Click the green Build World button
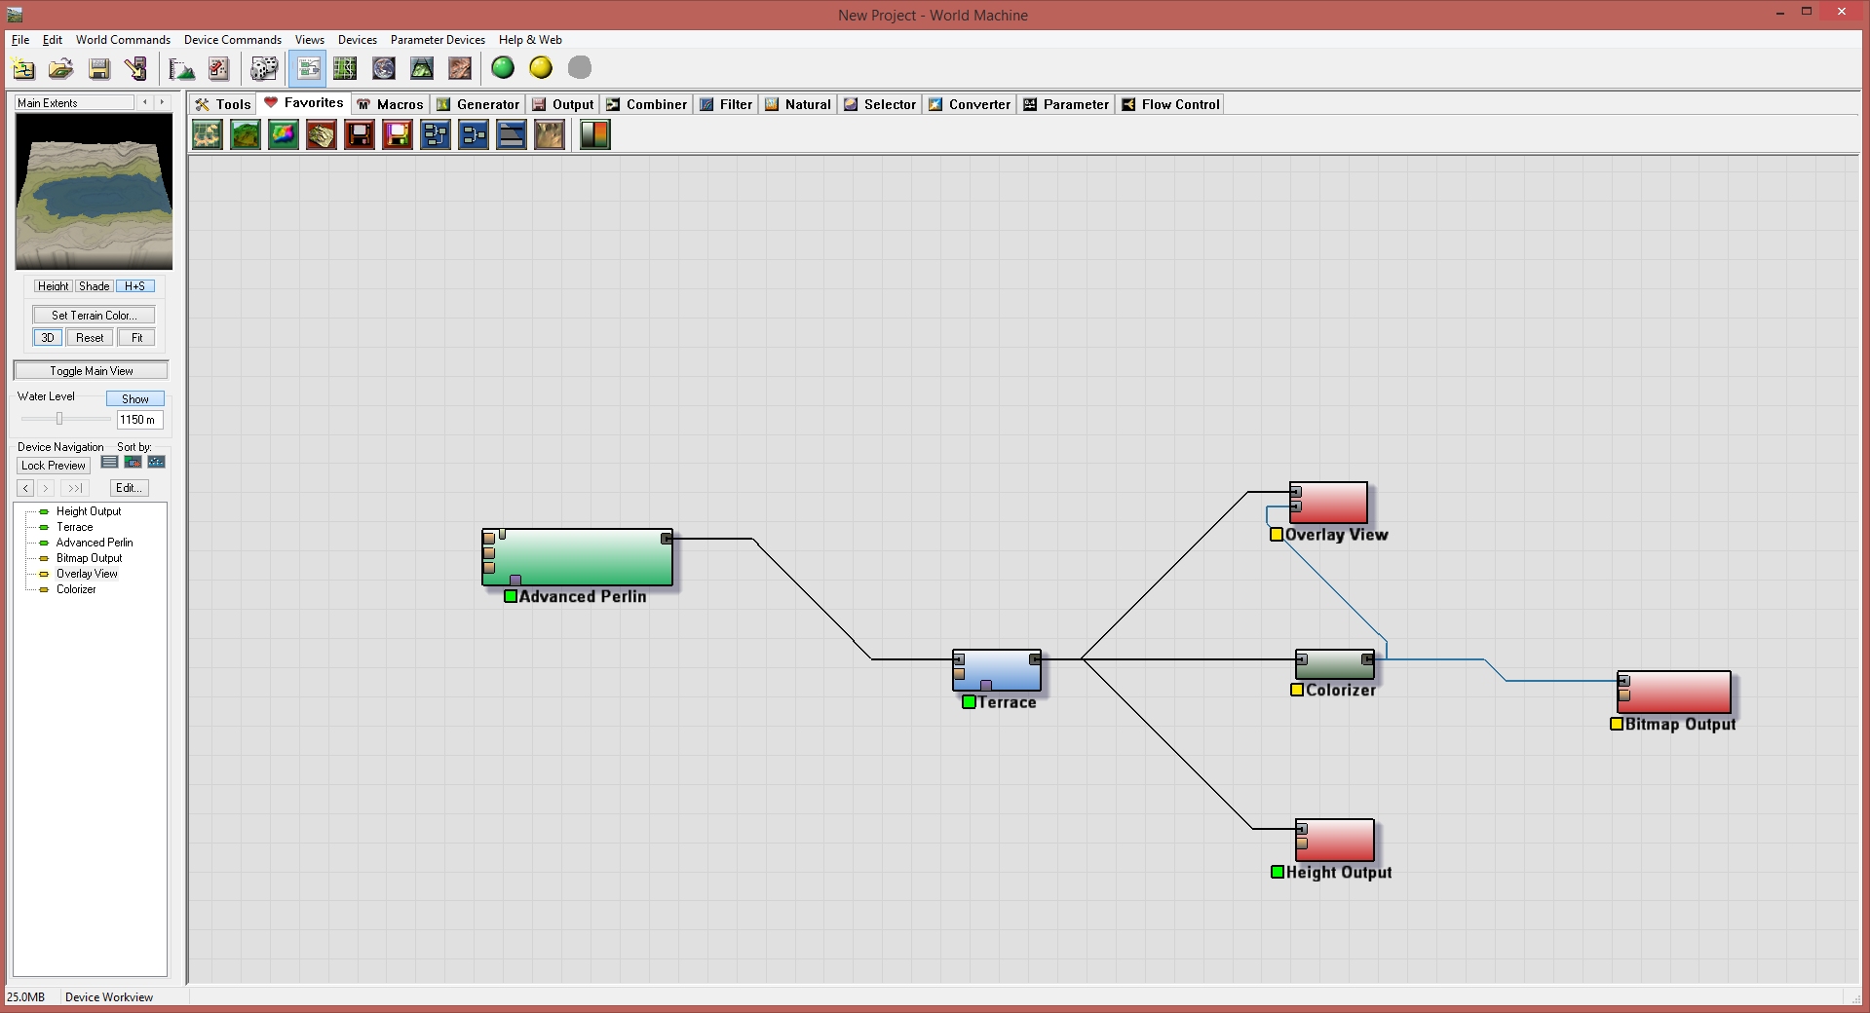 click(503, 68)
